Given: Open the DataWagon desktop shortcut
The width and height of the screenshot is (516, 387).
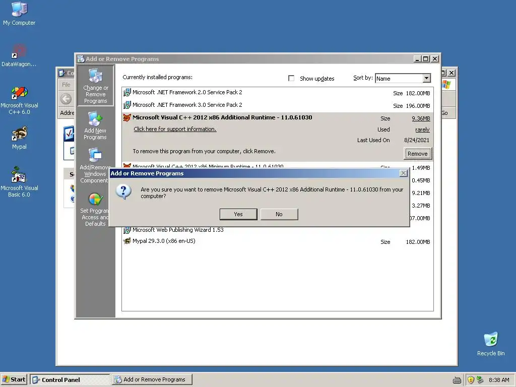Looking at the screenshot, I should (19, 55).
